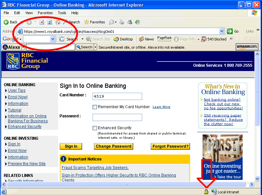The width and height of the screenshot is (262, 195).
Task: Click the Windows flag logo
Action: coord(254,13)
